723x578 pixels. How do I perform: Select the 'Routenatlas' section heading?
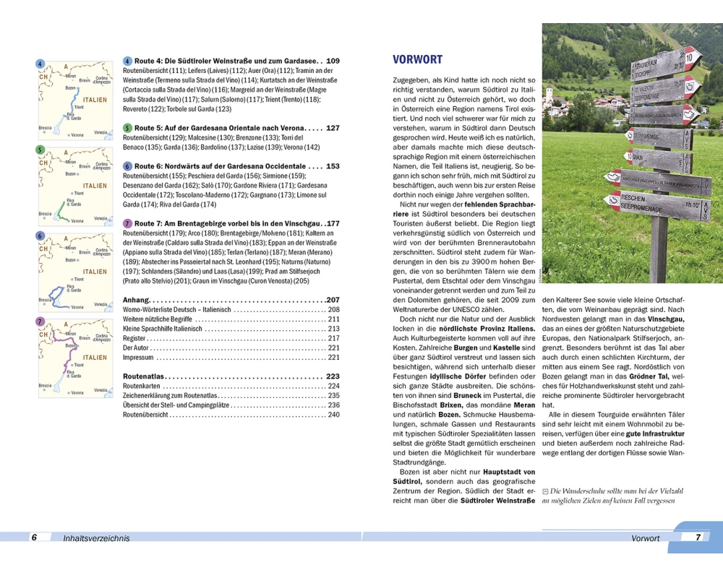pos(145,376)
